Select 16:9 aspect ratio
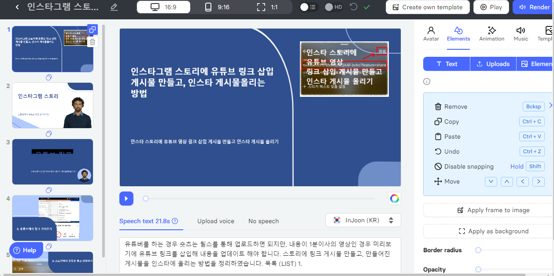 [164, 7]
